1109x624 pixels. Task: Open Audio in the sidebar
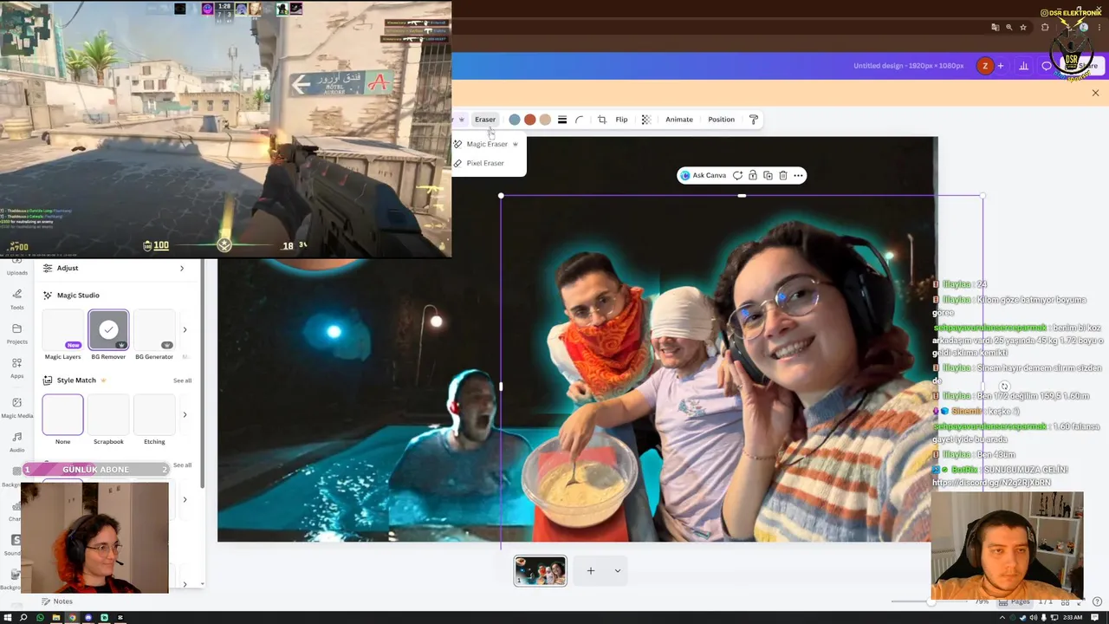tap(16, 442)
